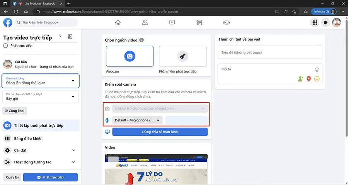Click the browser refresh icon

coord(16,12)
